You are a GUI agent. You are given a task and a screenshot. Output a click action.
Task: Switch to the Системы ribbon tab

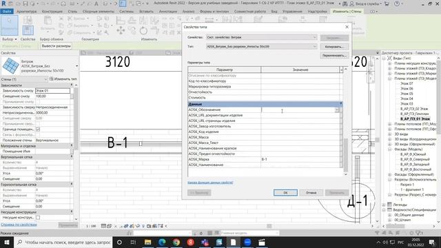[126, 11]
